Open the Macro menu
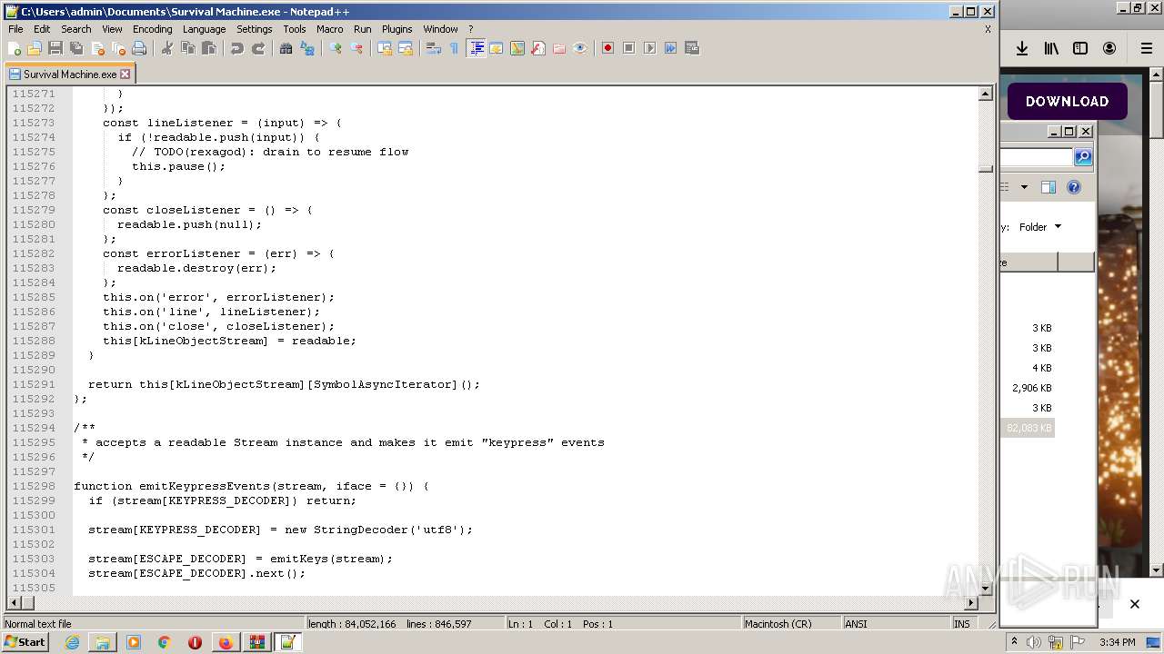 pos(329,29)
